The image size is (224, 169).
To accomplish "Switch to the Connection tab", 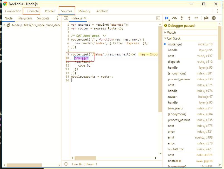I will 13,11.
